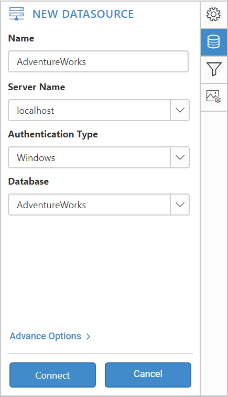Open the Authentication Type dropdown arrow
The height and width of the screenshot is (397, 228).
pos(180,157)
